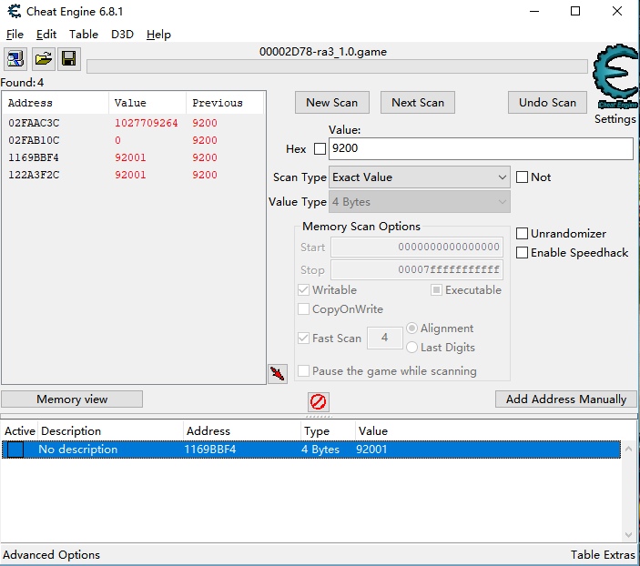Save the table with the floppy disk icon
Image resolution: width=640 pixels, height=566 pixels.
click(69, 59)
